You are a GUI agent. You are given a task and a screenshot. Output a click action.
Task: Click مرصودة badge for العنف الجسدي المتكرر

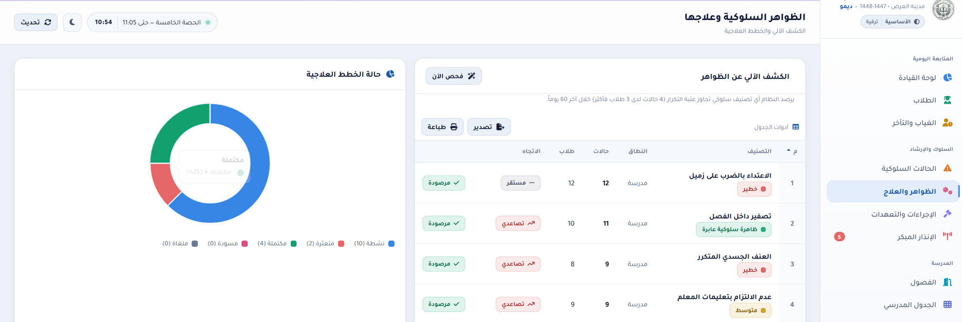pyautogui.click(x=444, y=264)
